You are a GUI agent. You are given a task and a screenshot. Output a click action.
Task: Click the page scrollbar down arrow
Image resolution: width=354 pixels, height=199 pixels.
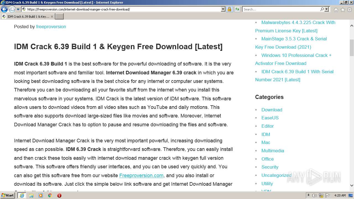point(352,185)
